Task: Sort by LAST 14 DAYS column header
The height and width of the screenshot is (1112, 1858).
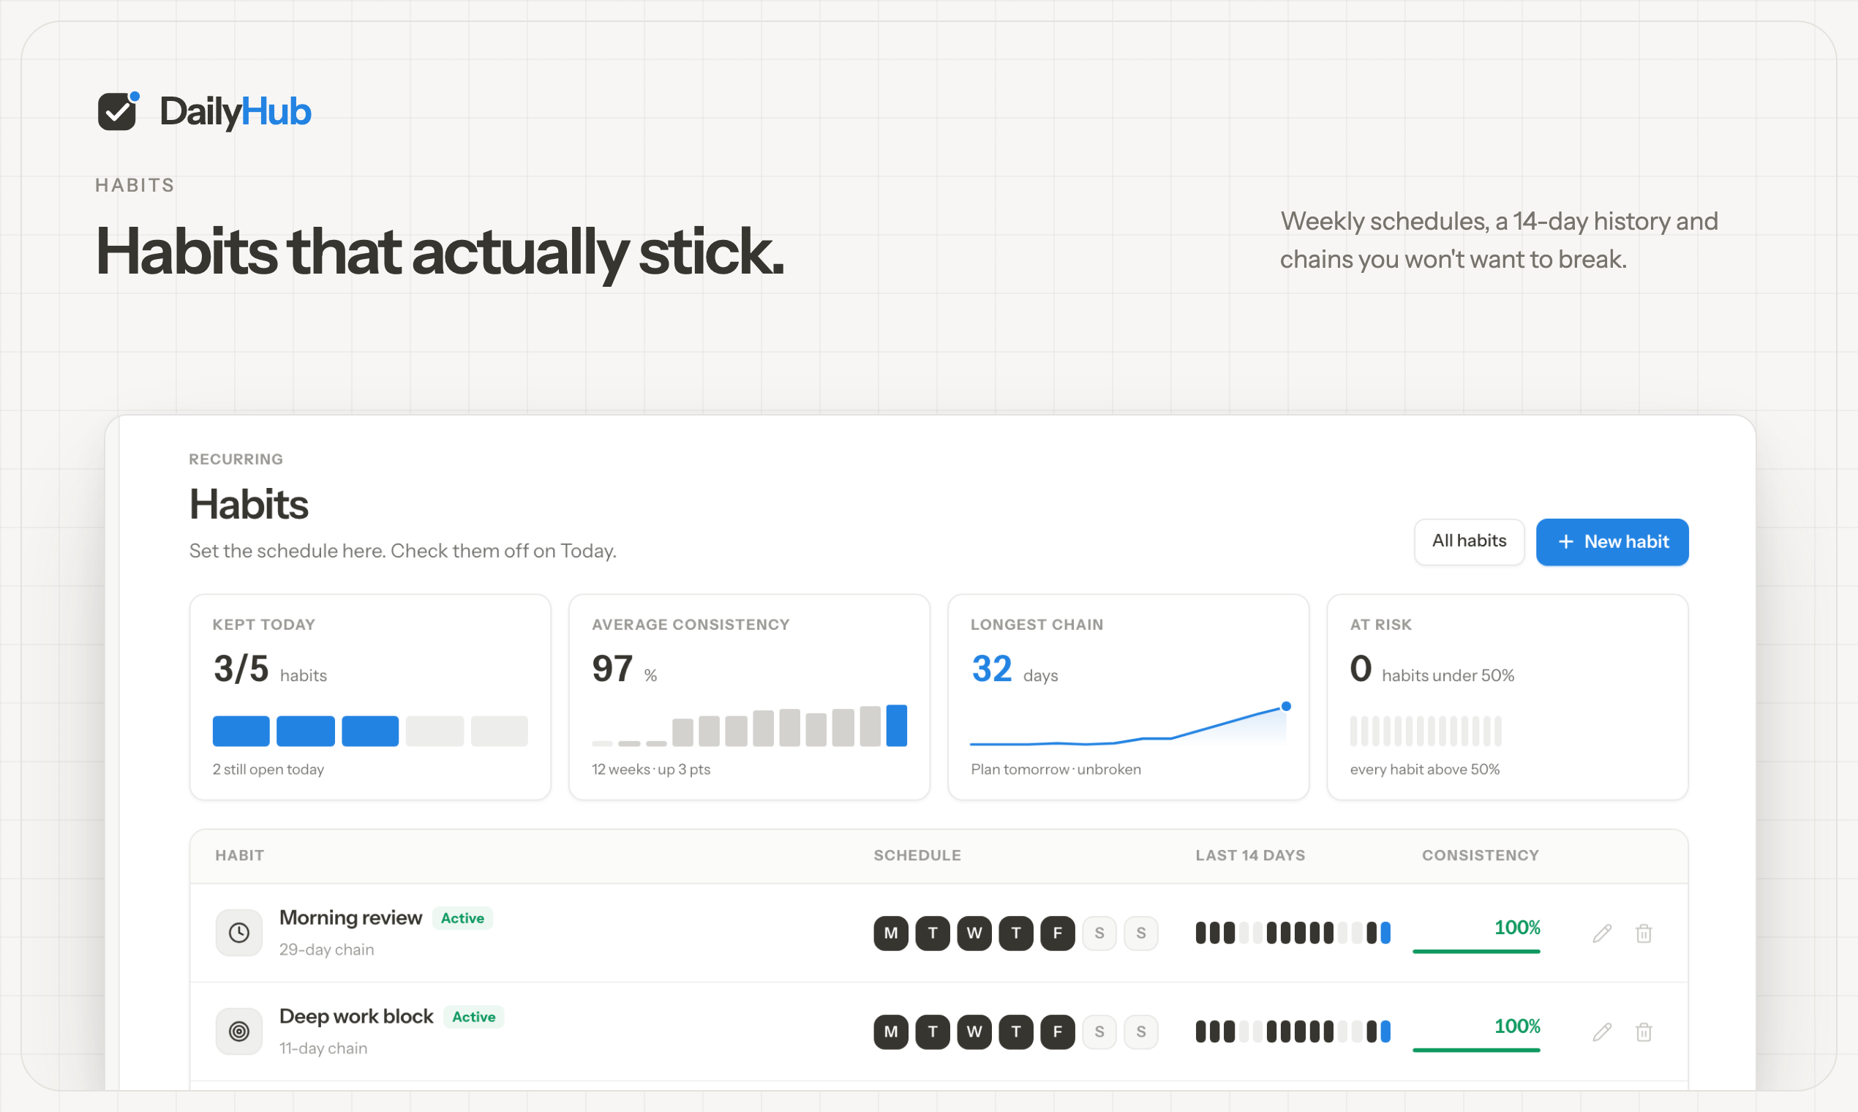Action: pyautogui.click(x=1249, y=855)
